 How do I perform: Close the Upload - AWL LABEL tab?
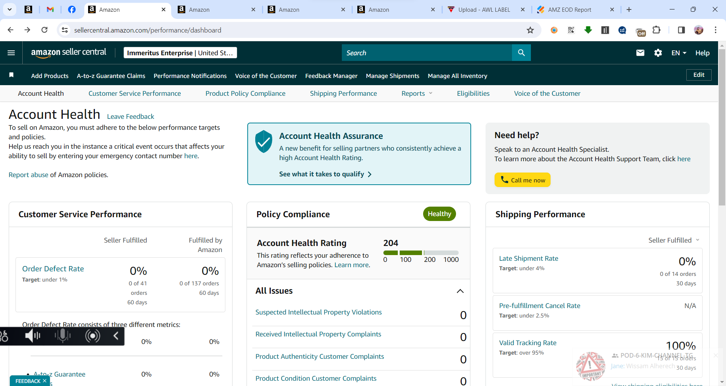[x=523, y=9]
